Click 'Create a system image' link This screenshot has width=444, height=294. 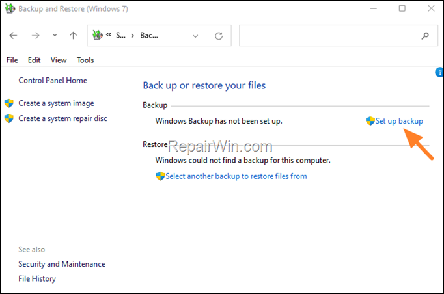[x=56, y=103]
